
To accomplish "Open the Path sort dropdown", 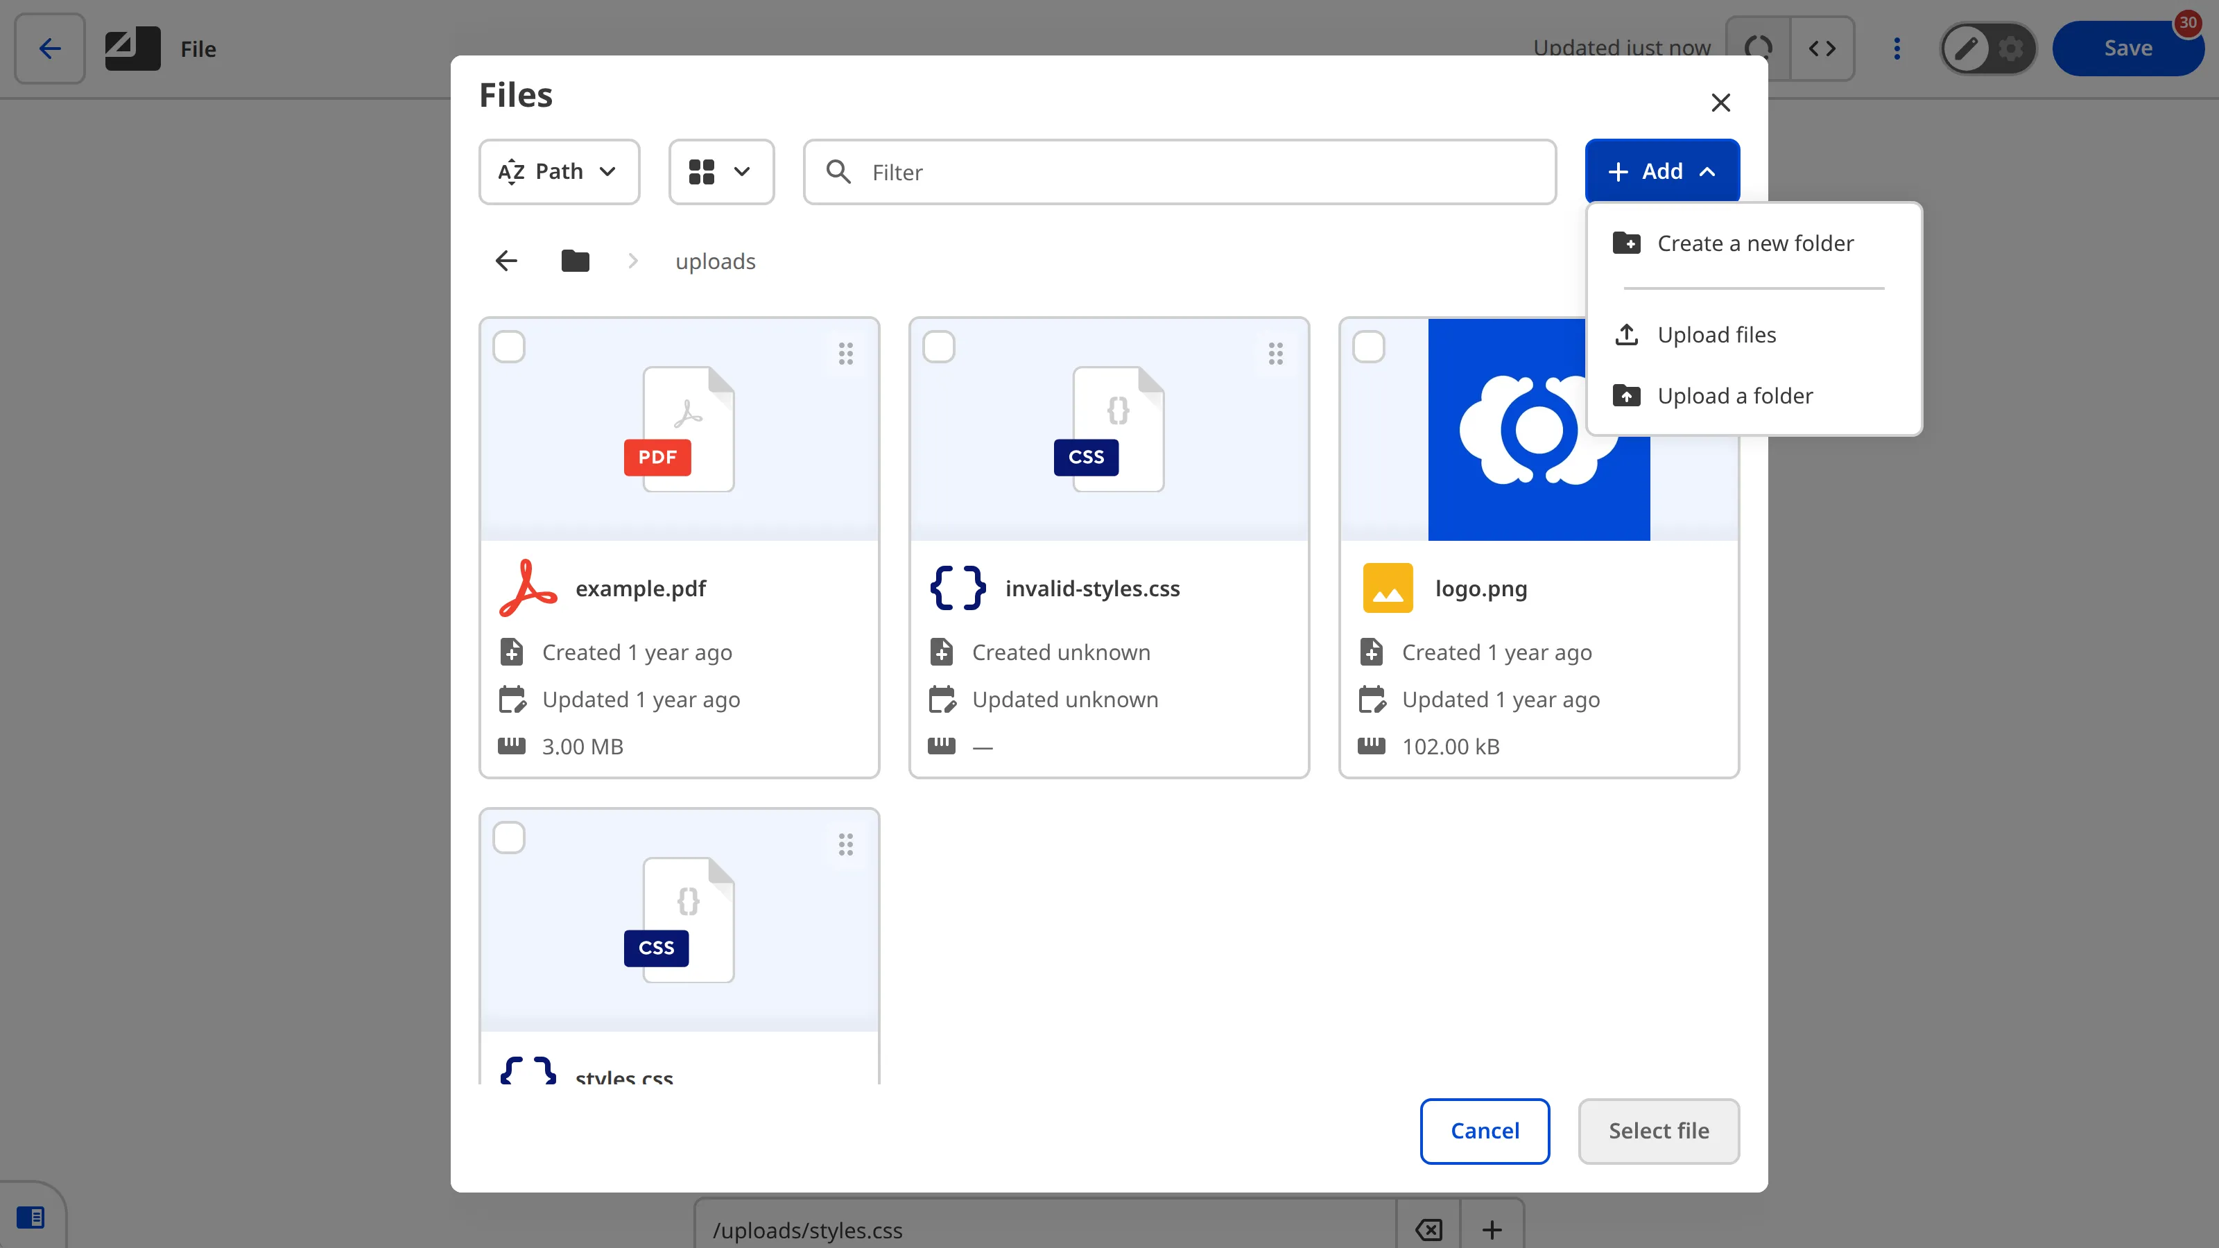I will [x=558, y=171].
